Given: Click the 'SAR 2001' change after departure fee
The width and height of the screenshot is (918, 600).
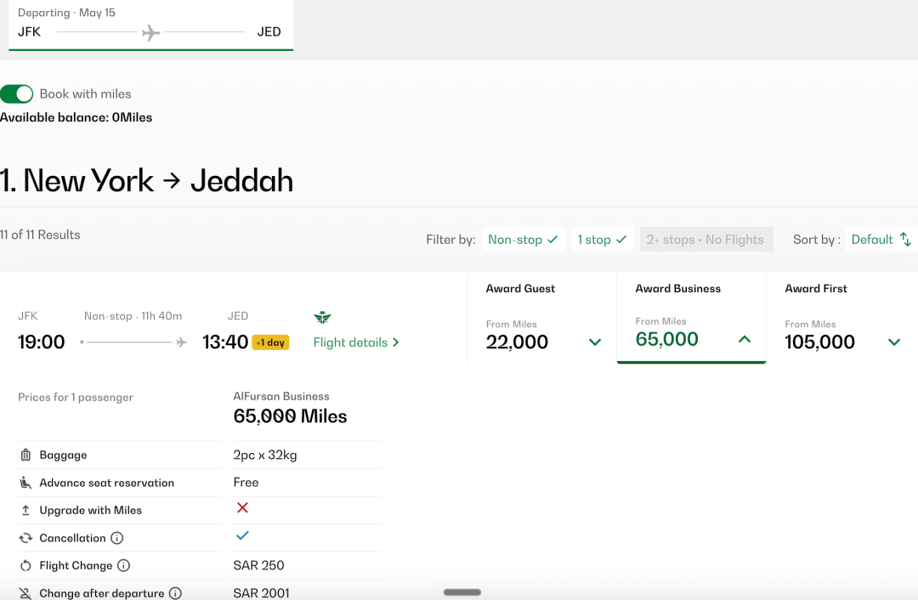Looking at the screenshot, I should [261, 593].
